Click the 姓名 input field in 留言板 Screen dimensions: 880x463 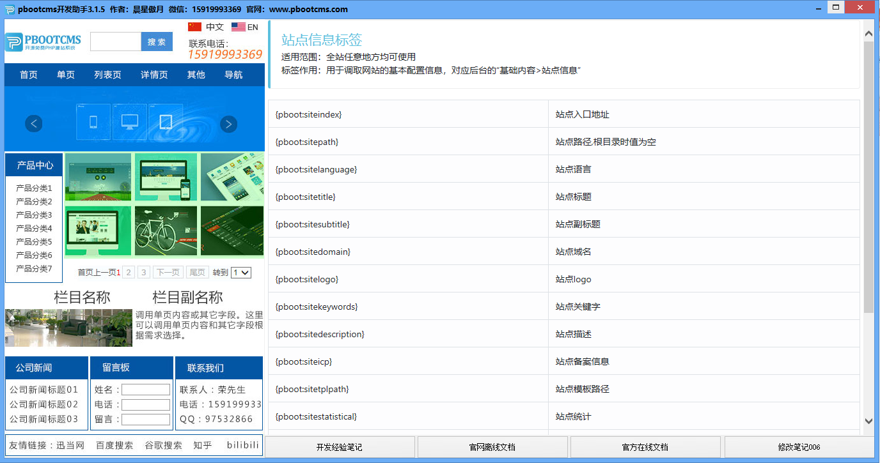146,389
